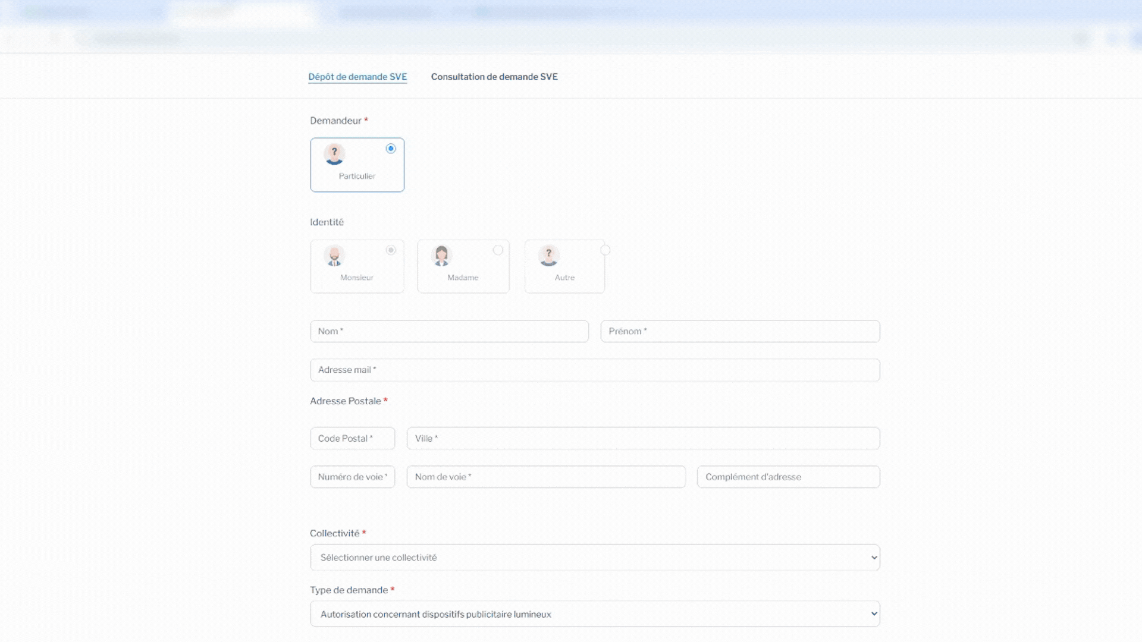Open the Type de demande dropdown
This screenshot has height=642, width=1142.
595,614
